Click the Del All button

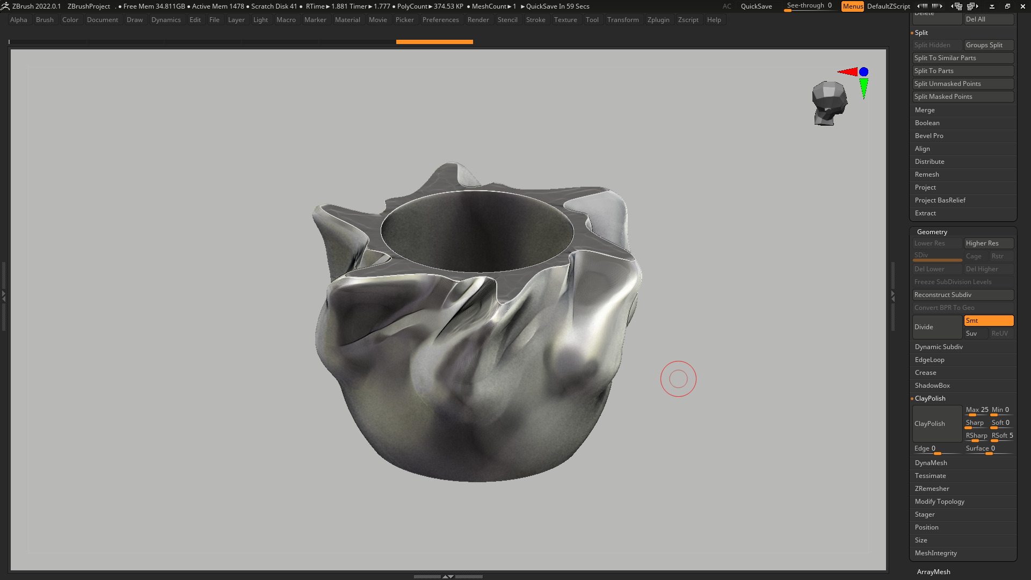[x=989, y=19]
